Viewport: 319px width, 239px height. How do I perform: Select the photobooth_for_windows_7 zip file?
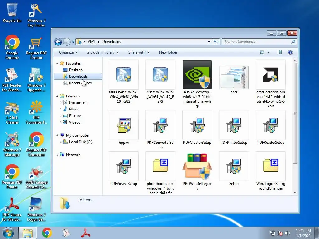[x=160, y=173]
